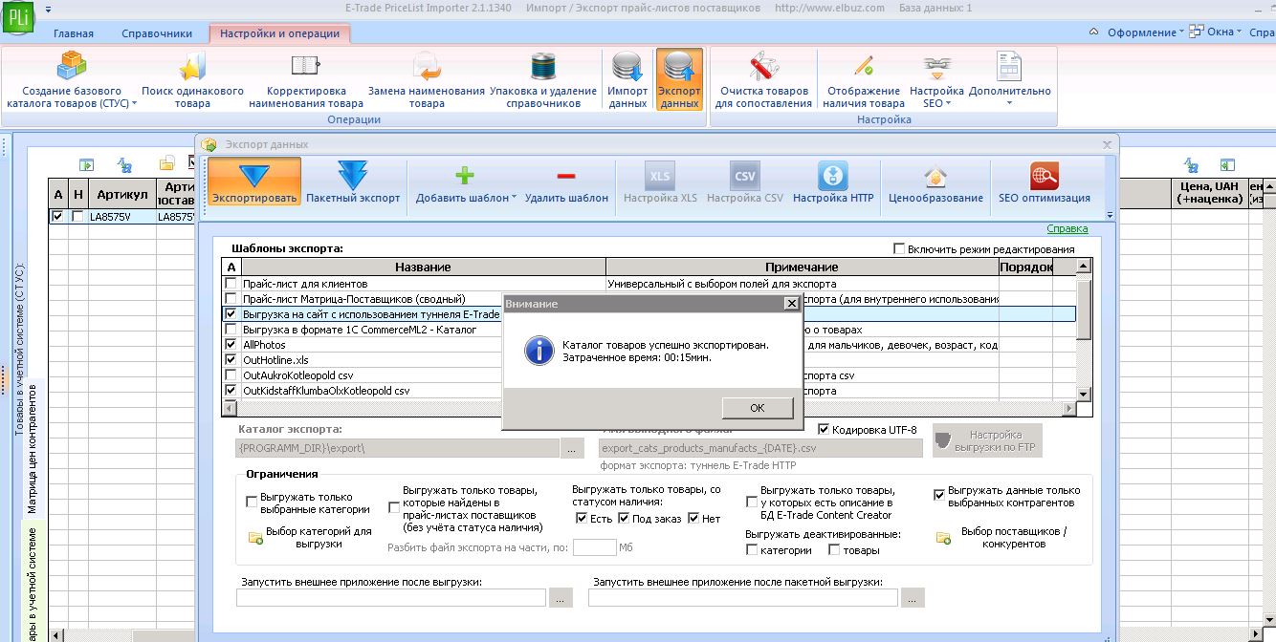The height and width of the screenshot is (642, 1276).
Task: Expand Добавить шаблон dropdown arrow
Action: [x=514, y=199]
